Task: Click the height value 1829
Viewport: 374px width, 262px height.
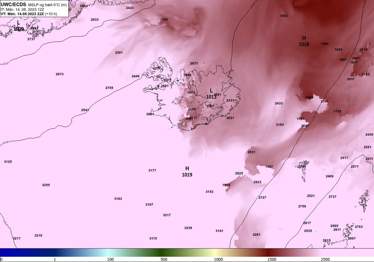Action: (338, 50)
